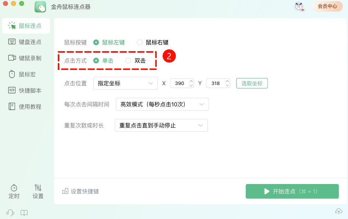Open 高效模式 interval dropdown

[x=162, y=104]
